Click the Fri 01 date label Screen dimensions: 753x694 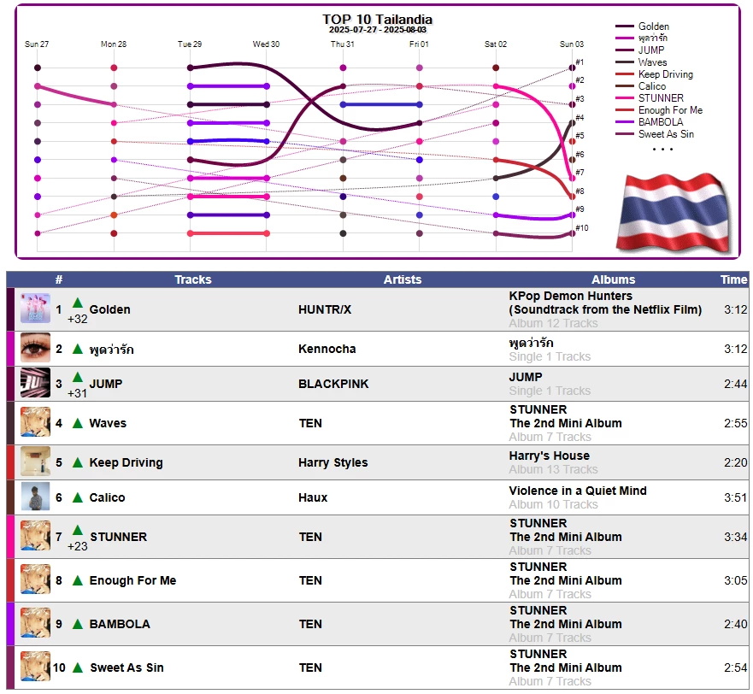click(419, 44)
